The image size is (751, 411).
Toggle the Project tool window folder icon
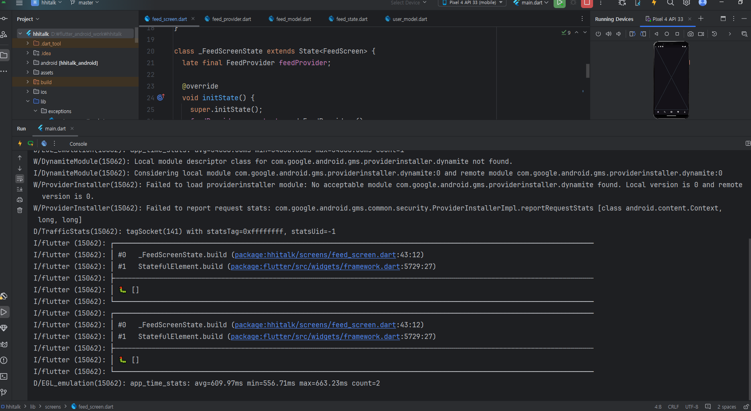pos(4,55)
